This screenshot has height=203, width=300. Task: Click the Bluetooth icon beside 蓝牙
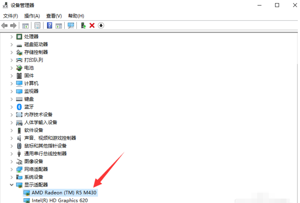pyautogui.click(x=19, y=107)
